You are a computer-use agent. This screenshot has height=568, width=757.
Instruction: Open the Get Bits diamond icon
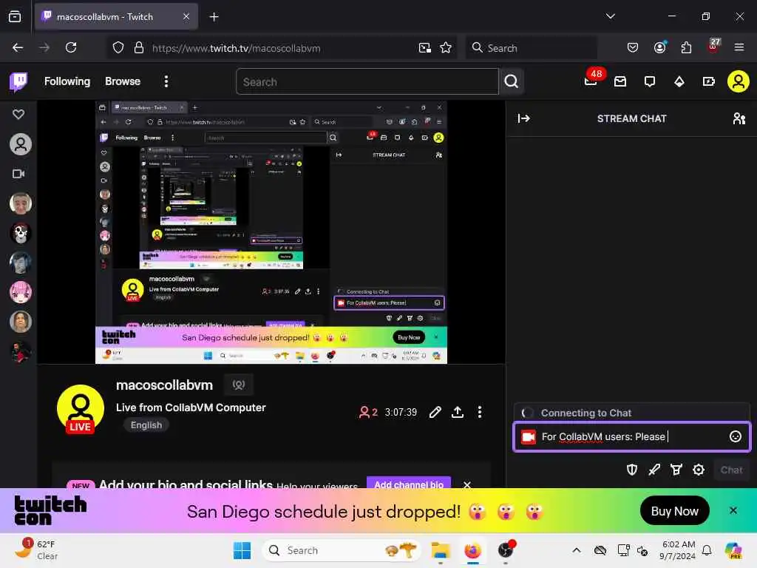pyautogui.click(x=679, y=81)
